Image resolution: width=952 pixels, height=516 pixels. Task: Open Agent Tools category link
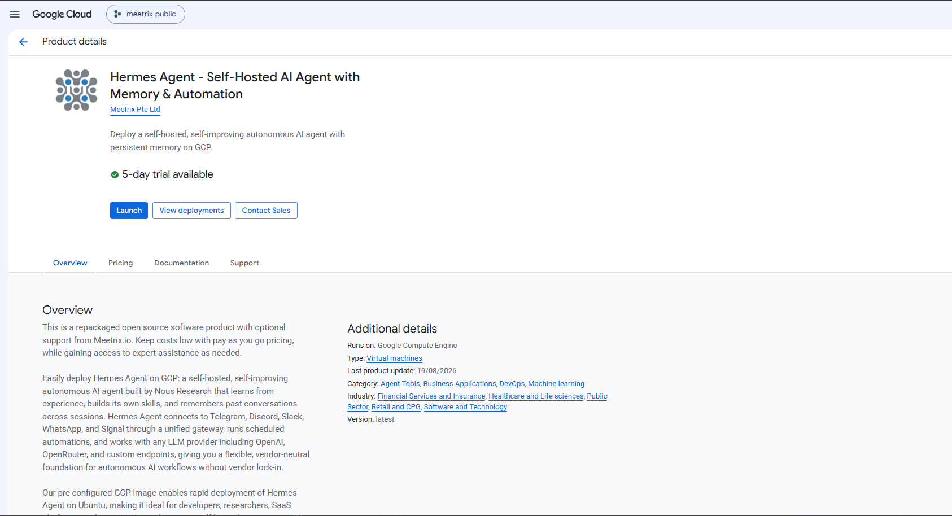click(x=400, y=384)
